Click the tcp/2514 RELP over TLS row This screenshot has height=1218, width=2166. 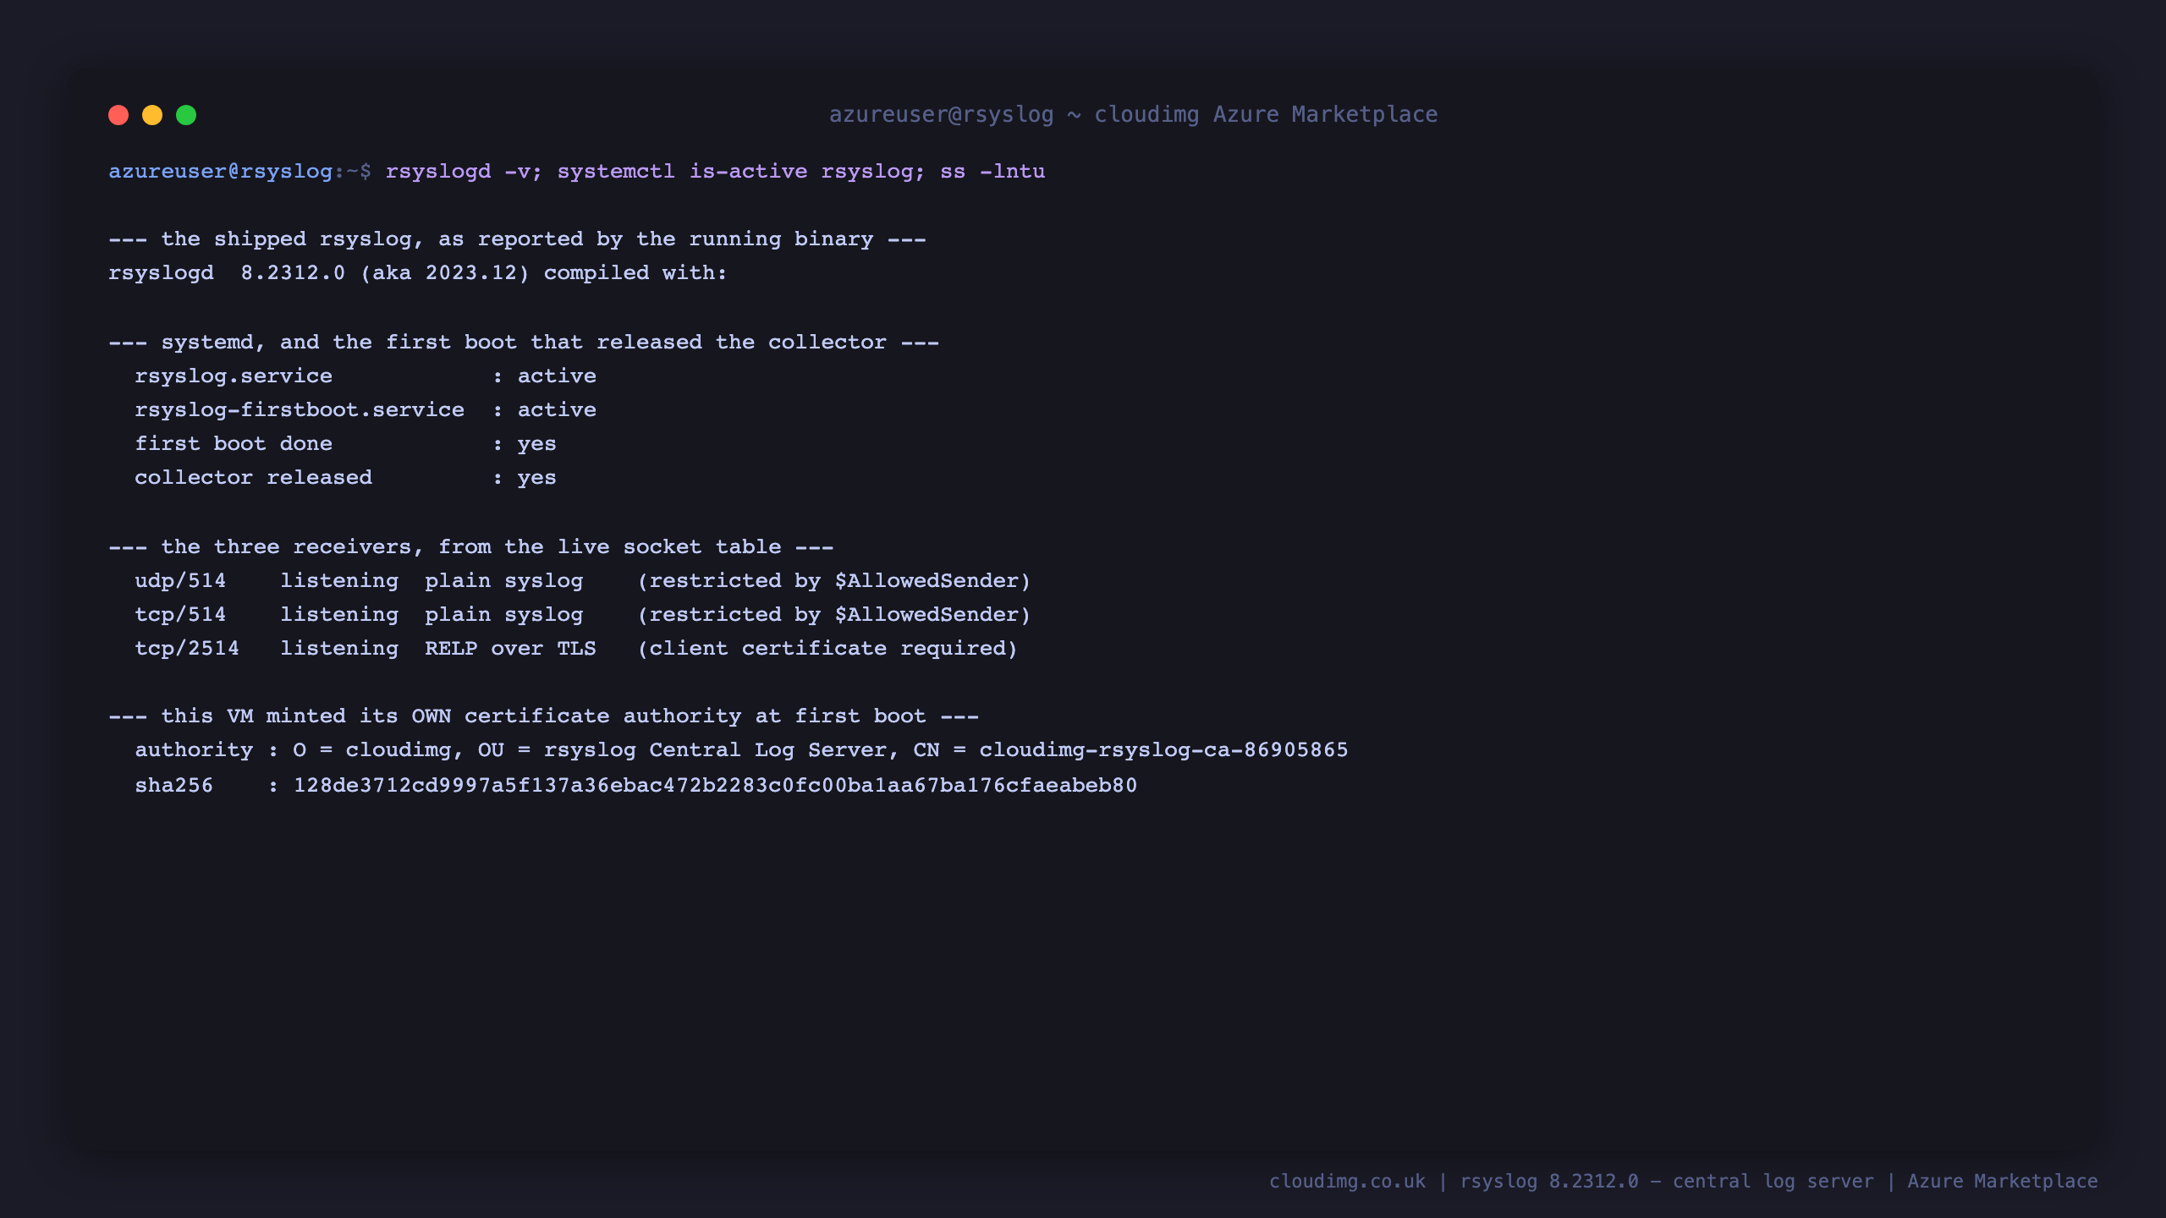click(x=575, y=649)
